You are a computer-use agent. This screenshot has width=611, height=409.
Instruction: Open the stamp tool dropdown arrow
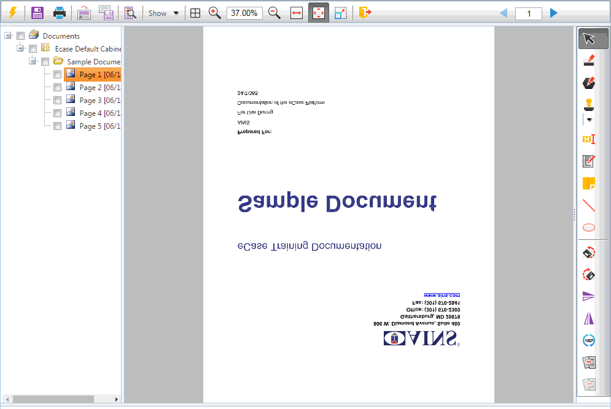click(x=589, y=120)
